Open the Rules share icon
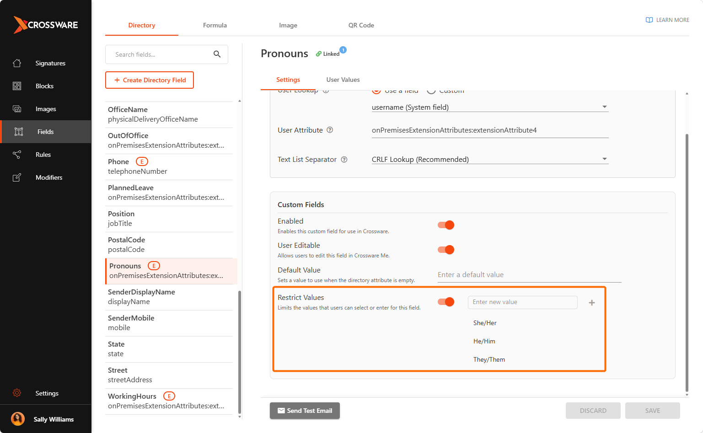Image resolution: width=703 pixels, height=433 pixels. click(17, 155)
